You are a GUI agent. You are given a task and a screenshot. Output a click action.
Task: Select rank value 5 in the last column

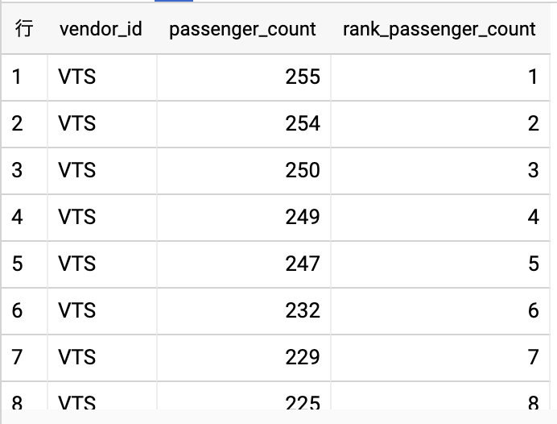coord(533,264)
